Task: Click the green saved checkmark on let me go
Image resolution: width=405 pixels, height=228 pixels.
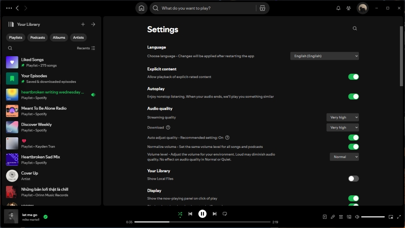Action: pos(46,217)
